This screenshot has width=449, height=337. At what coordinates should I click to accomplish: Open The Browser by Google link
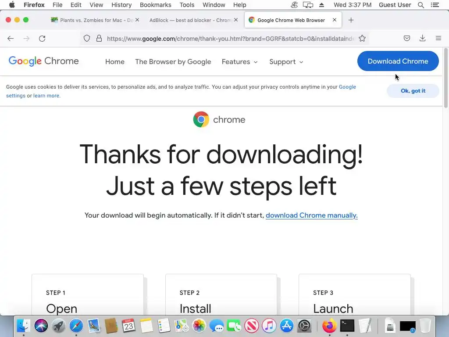point(173,61)
